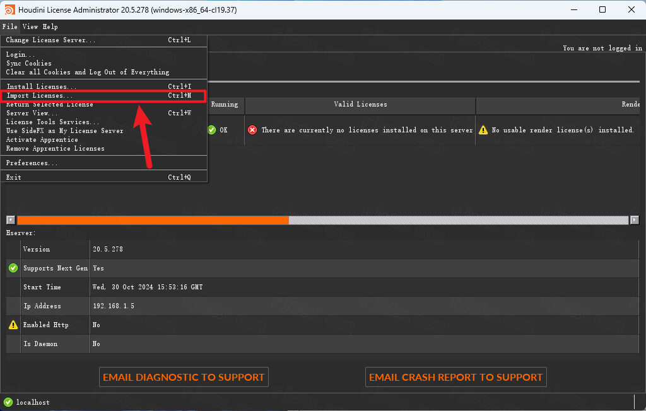Click the orange horizontal scrollbar thumb
The height and width of the screenshot is (411, 646).
coord(153,220)
